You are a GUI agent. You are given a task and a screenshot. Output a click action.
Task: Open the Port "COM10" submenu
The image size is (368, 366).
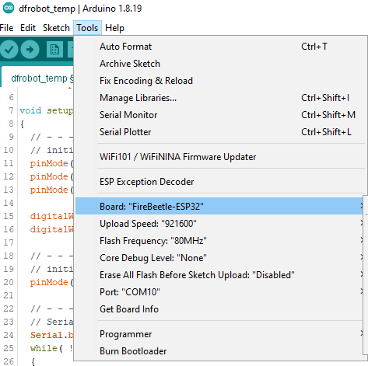(x=219, y=292)
